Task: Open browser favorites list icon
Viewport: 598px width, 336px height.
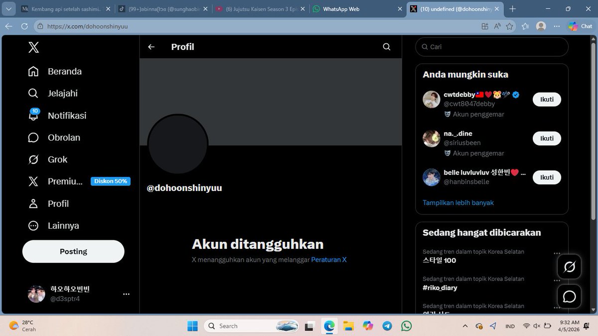Action: pos(525,26)
